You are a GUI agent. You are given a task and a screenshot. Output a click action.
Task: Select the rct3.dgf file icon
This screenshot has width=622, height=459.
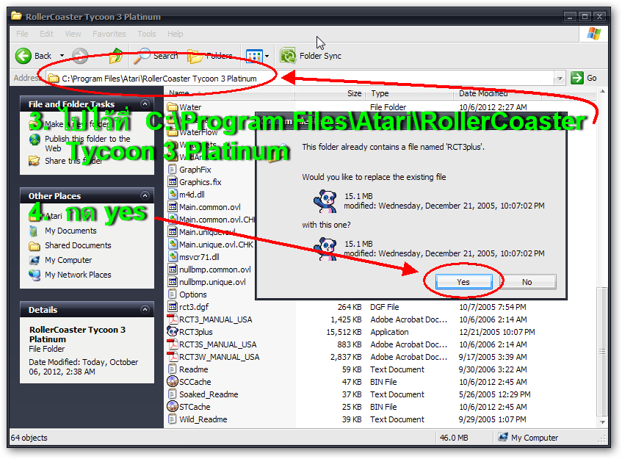pyautogui.click(x=172, y=307)
